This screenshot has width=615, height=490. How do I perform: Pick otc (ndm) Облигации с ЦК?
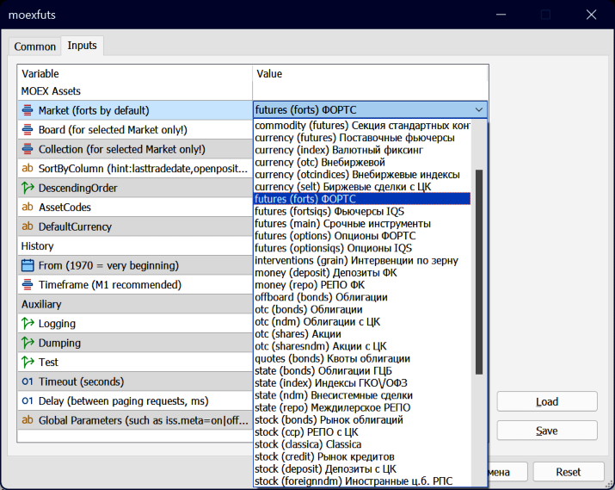coord(362,322)
